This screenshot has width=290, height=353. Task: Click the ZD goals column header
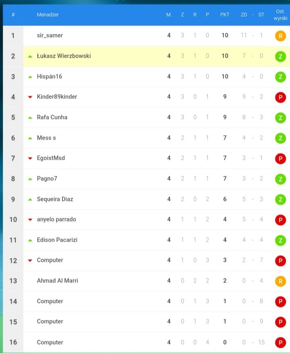tap(244, 15)
